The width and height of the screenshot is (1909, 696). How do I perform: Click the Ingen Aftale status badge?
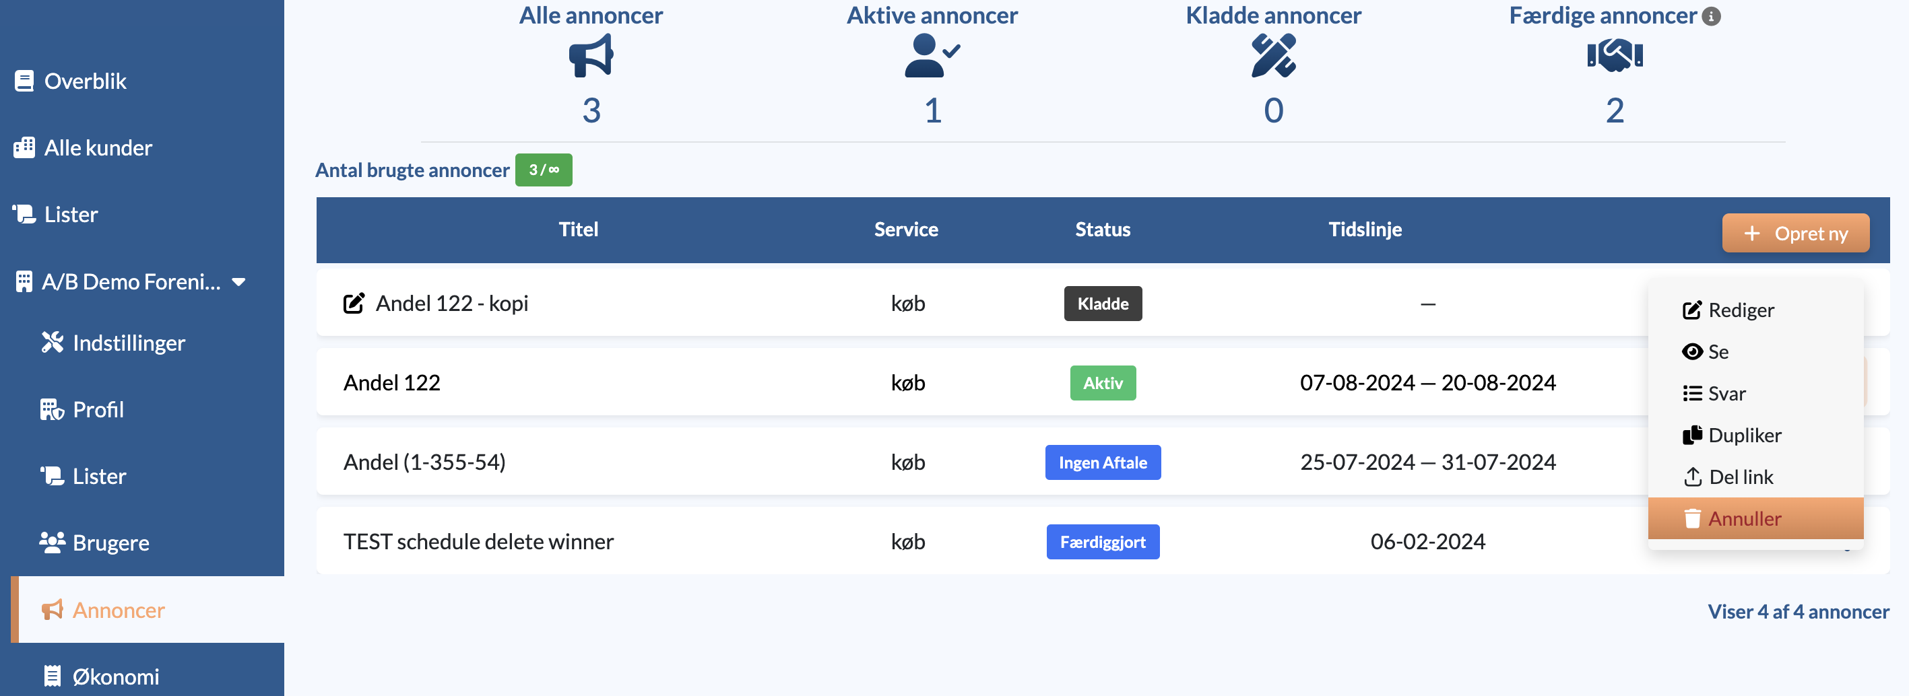[1103, 463]
